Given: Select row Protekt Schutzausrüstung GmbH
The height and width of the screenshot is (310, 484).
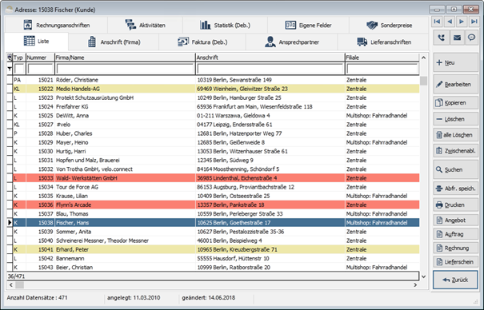Looking at the screenshot, I should click(x=216, y=97).
